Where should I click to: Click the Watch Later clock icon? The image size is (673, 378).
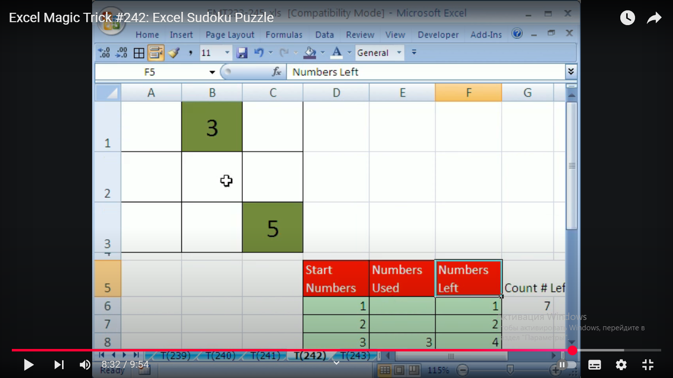(627, 18)
